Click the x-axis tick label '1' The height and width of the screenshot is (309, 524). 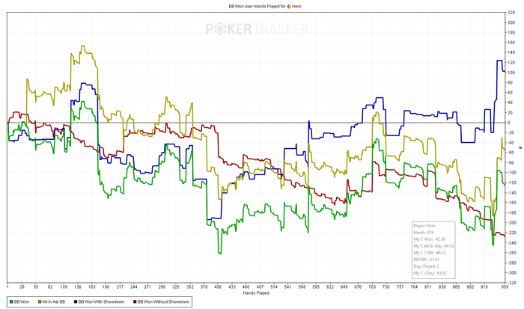(7, 287)
